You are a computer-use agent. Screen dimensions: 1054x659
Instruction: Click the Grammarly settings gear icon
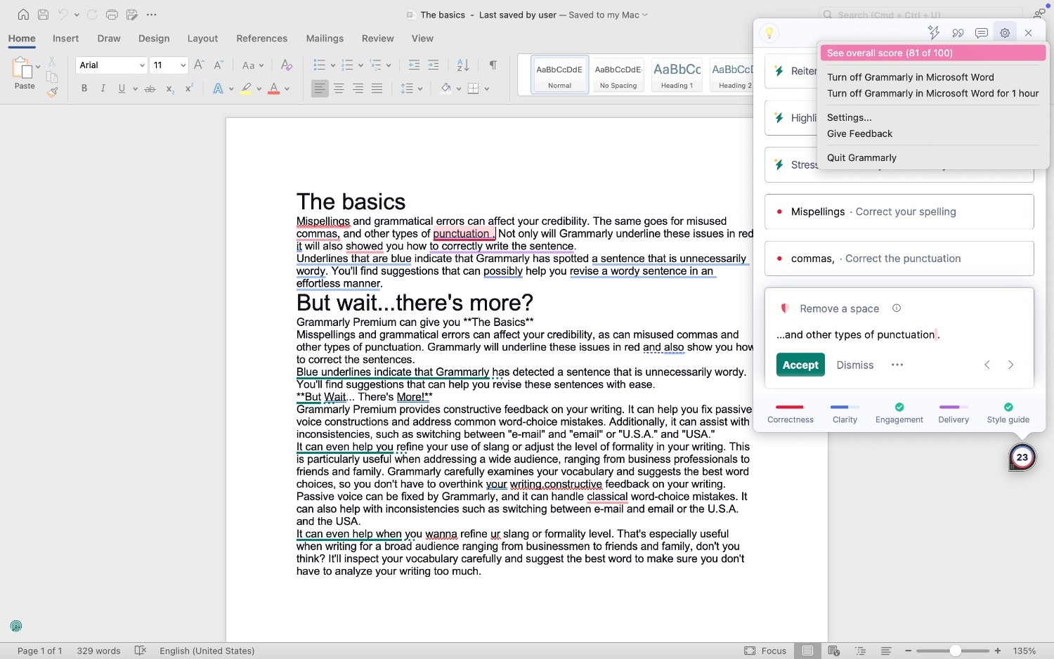(x=1005, y=32)
